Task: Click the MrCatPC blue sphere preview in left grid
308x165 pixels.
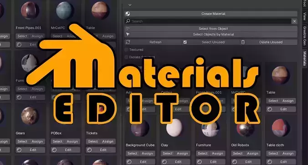Action: click(x=65, y=10)
